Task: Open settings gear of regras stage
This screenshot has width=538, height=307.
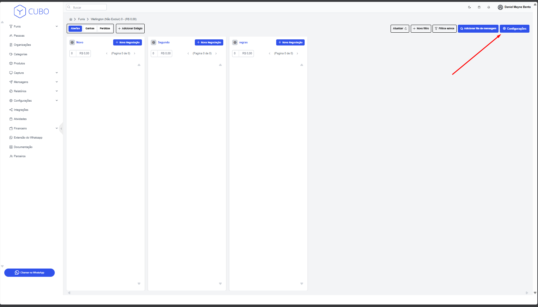Action: pyautogui.click(x=235, y=42)
